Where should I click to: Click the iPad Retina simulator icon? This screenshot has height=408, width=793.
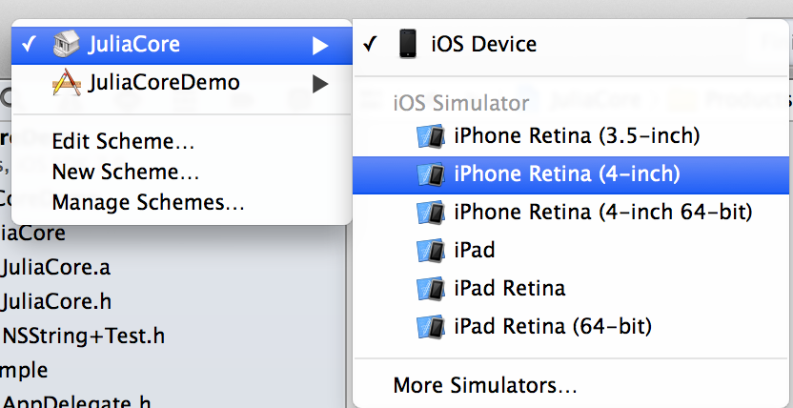point(431,288)
